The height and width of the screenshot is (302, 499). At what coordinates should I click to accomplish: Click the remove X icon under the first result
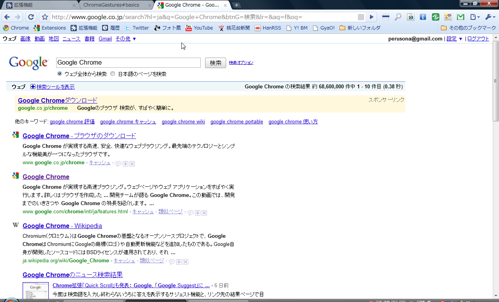[132, 164]
